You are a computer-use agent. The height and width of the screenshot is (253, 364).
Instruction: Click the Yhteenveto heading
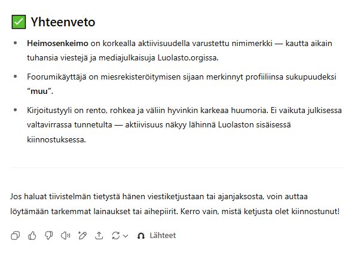tap(63, 22)
